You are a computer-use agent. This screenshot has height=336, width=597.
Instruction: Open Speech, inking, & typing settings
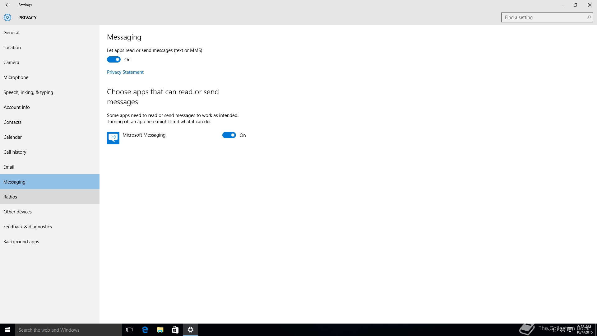click(28, 92)
